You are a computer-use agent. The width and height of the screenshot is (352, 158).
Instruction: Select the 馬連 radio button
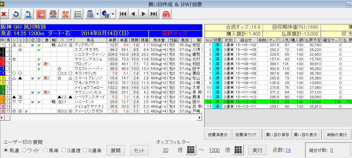coord(6,150)
